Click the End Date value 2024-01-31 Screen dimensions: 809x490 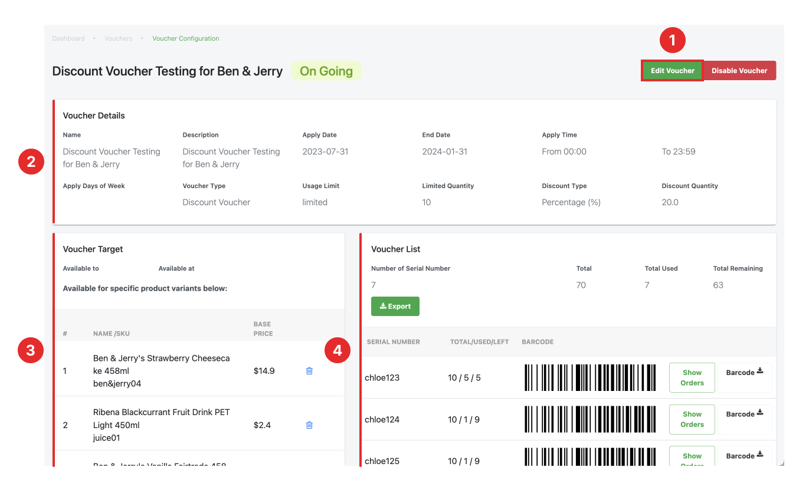tap(445, 152)
